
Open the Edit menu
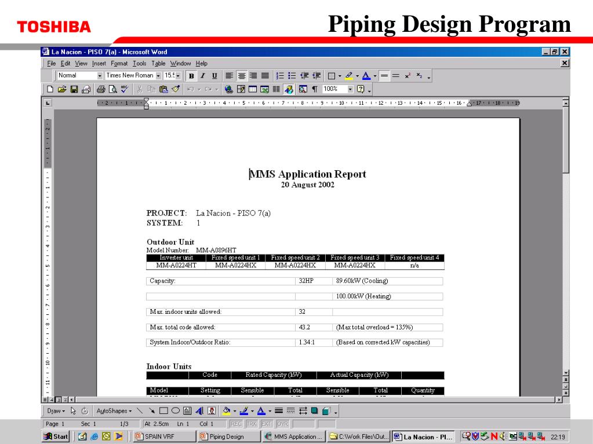point(66,64)
